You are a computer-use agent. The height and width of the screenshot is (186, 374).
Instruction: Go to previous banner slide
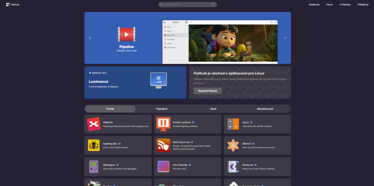(x=90, y=38)
